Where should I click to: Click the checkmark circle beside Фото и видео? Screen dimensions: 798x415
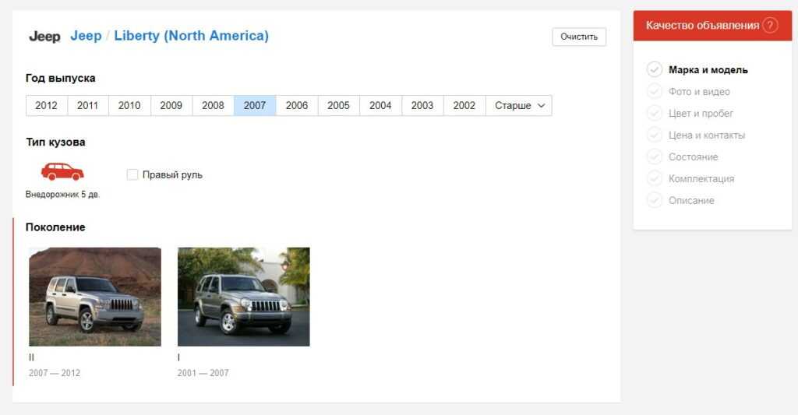[x=655, y=92]
